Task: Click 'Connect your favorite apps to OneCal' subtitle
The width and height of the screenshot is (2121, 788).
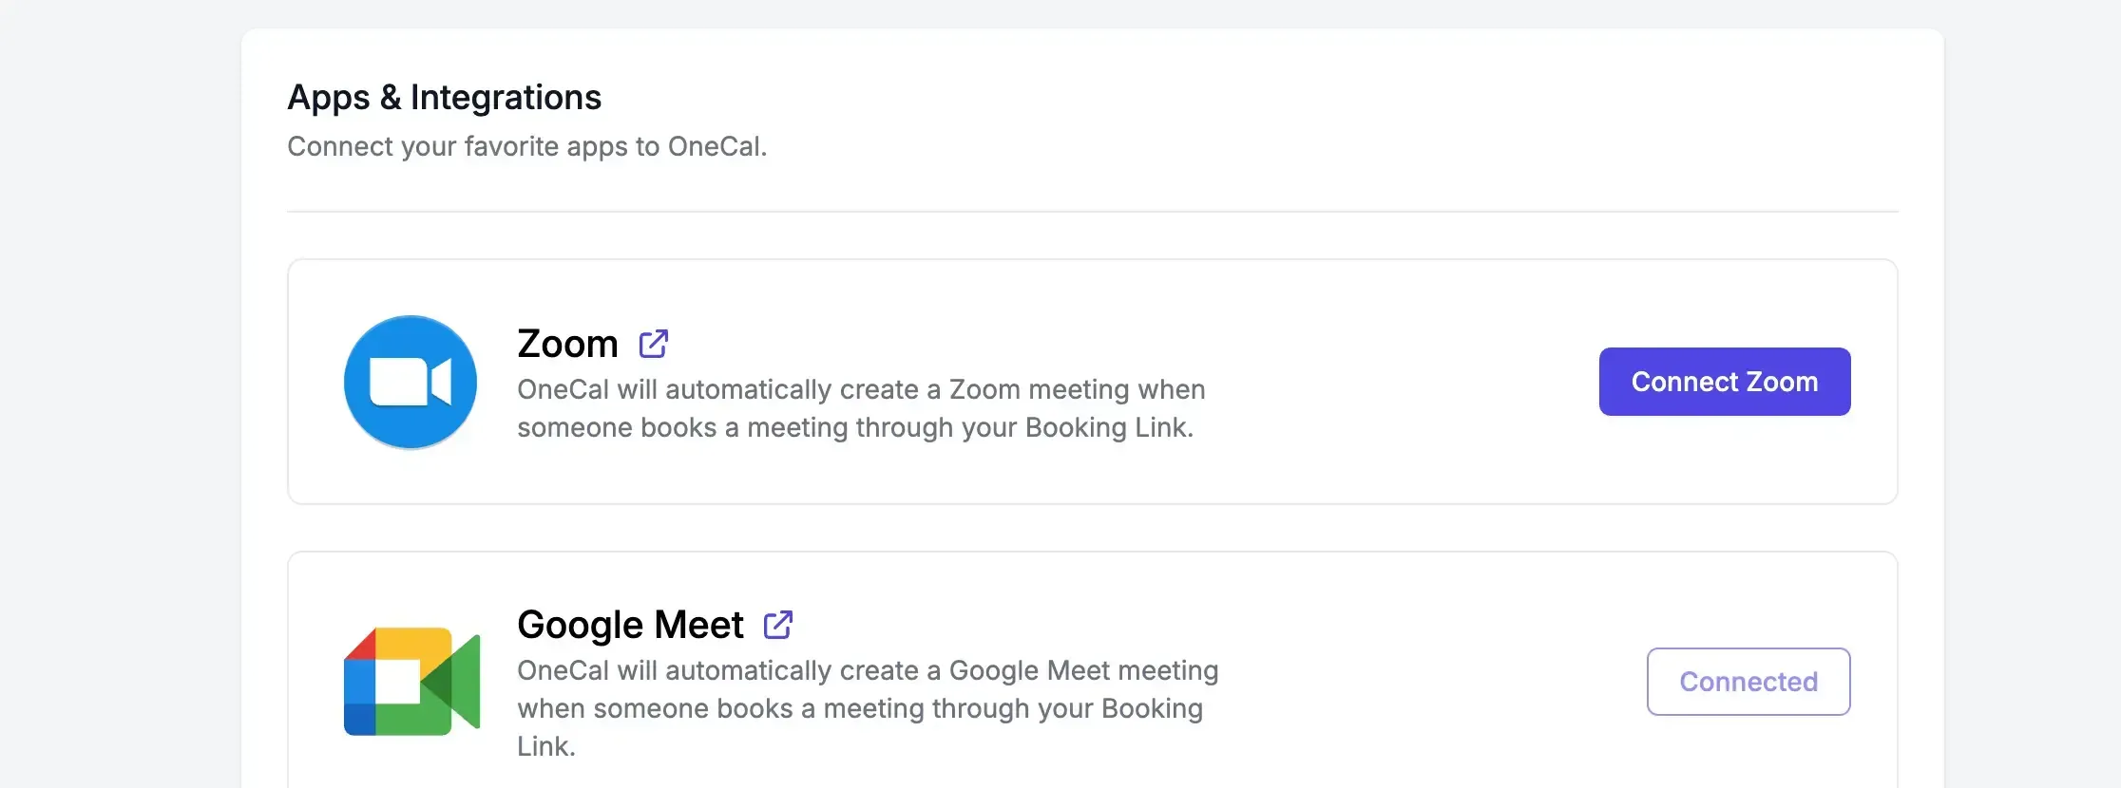Action: click(527, 146)
